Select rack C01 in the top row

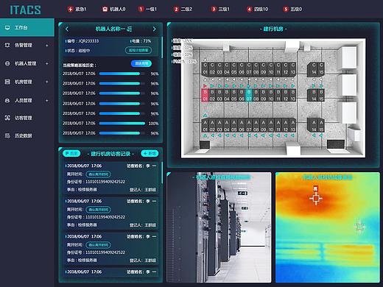click(x=205, y=68)
